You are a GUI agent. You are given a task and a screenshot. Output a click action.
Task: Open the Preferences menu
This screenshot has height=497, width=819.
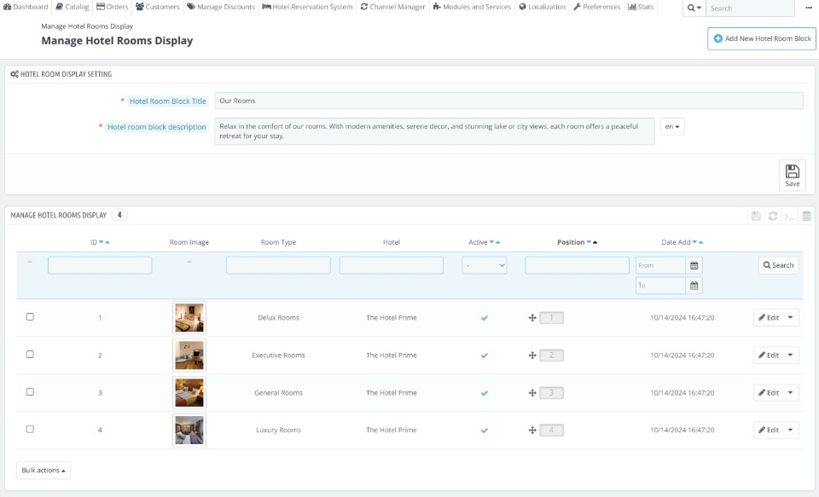(x=597, y=7)
